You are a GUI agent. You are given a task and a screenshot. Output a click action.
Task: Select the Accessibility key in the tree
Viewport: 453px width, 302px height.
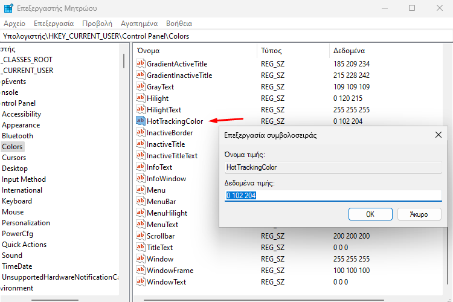[x=21, y=114]
